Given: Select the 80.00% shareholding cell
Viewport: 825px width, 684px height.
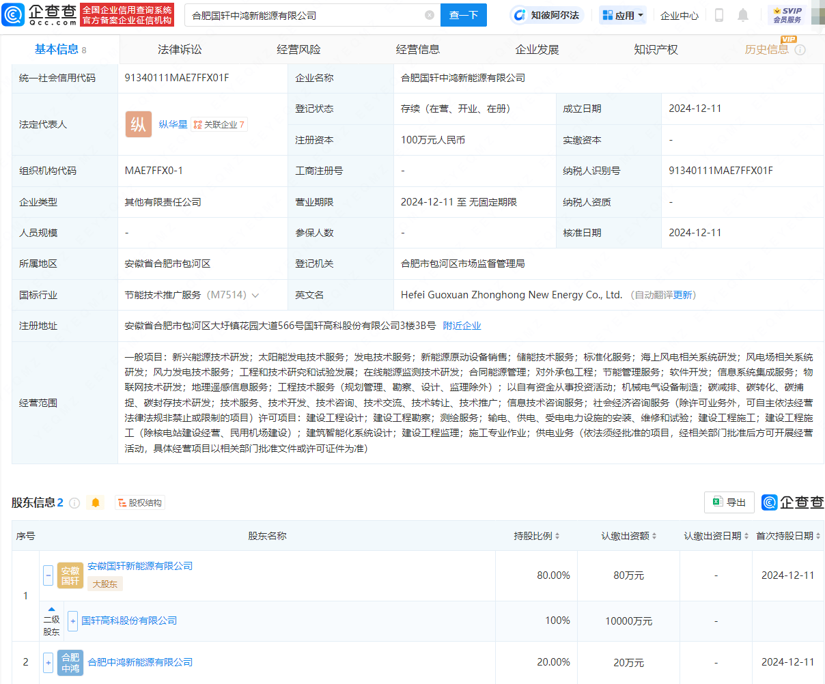Looking at the screenshot, I should (553, 575).
